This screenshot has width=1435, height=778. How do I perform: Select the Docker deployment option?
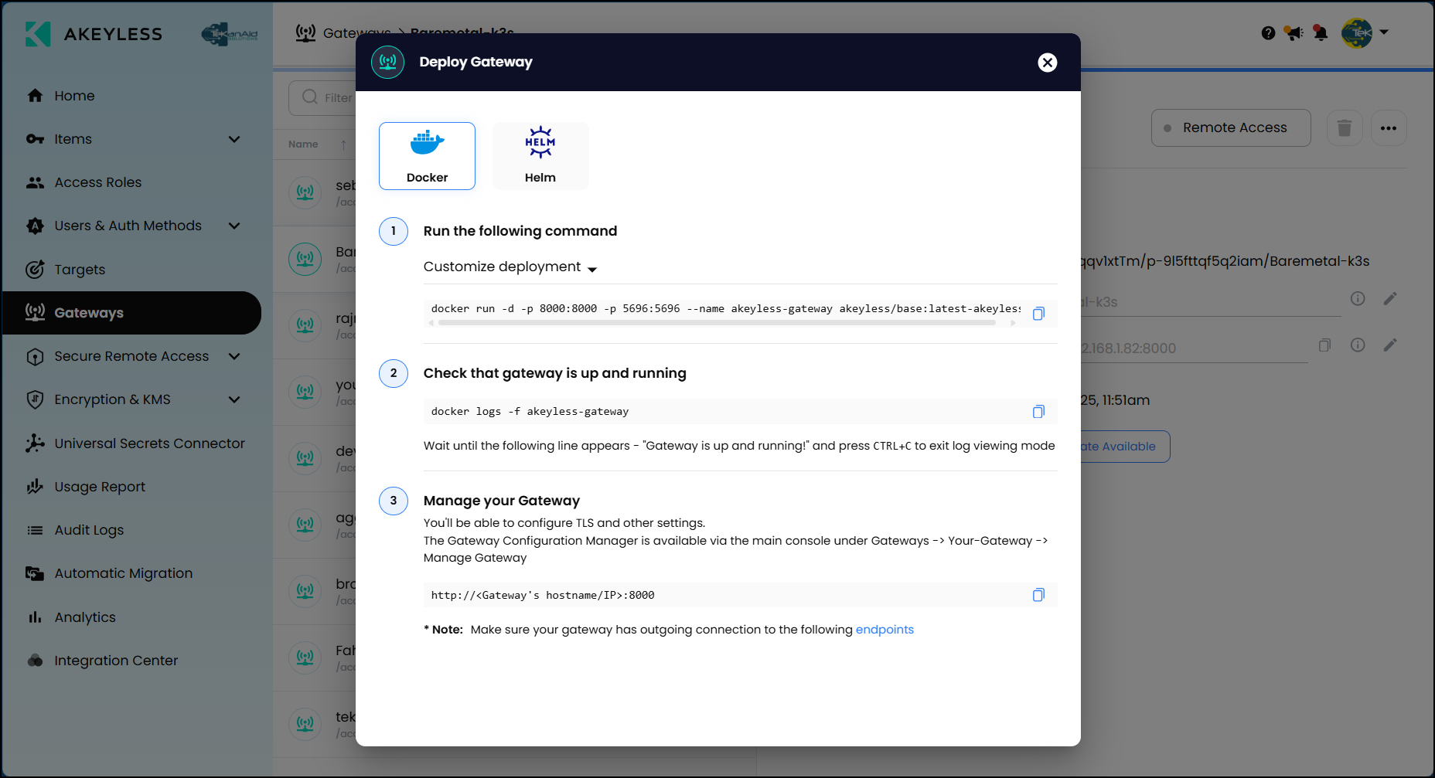tap(427, 155)
